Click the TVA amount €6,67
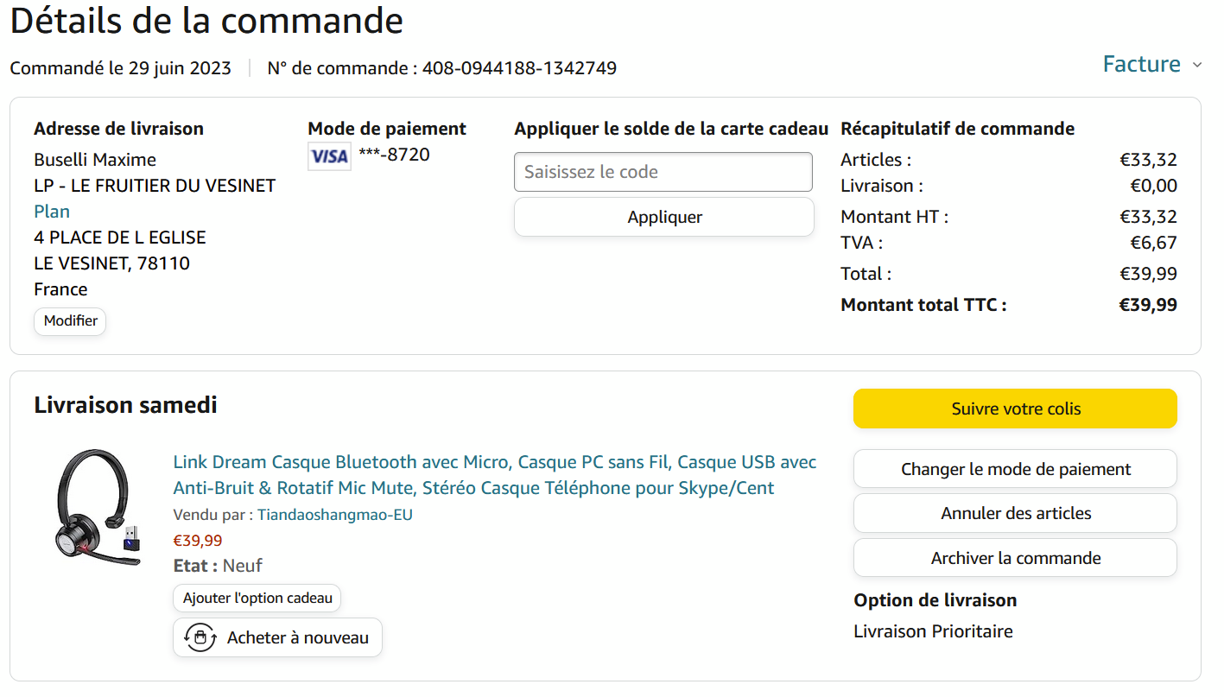This screenshot has height=697, width=1224. (x=1153, y=243)
